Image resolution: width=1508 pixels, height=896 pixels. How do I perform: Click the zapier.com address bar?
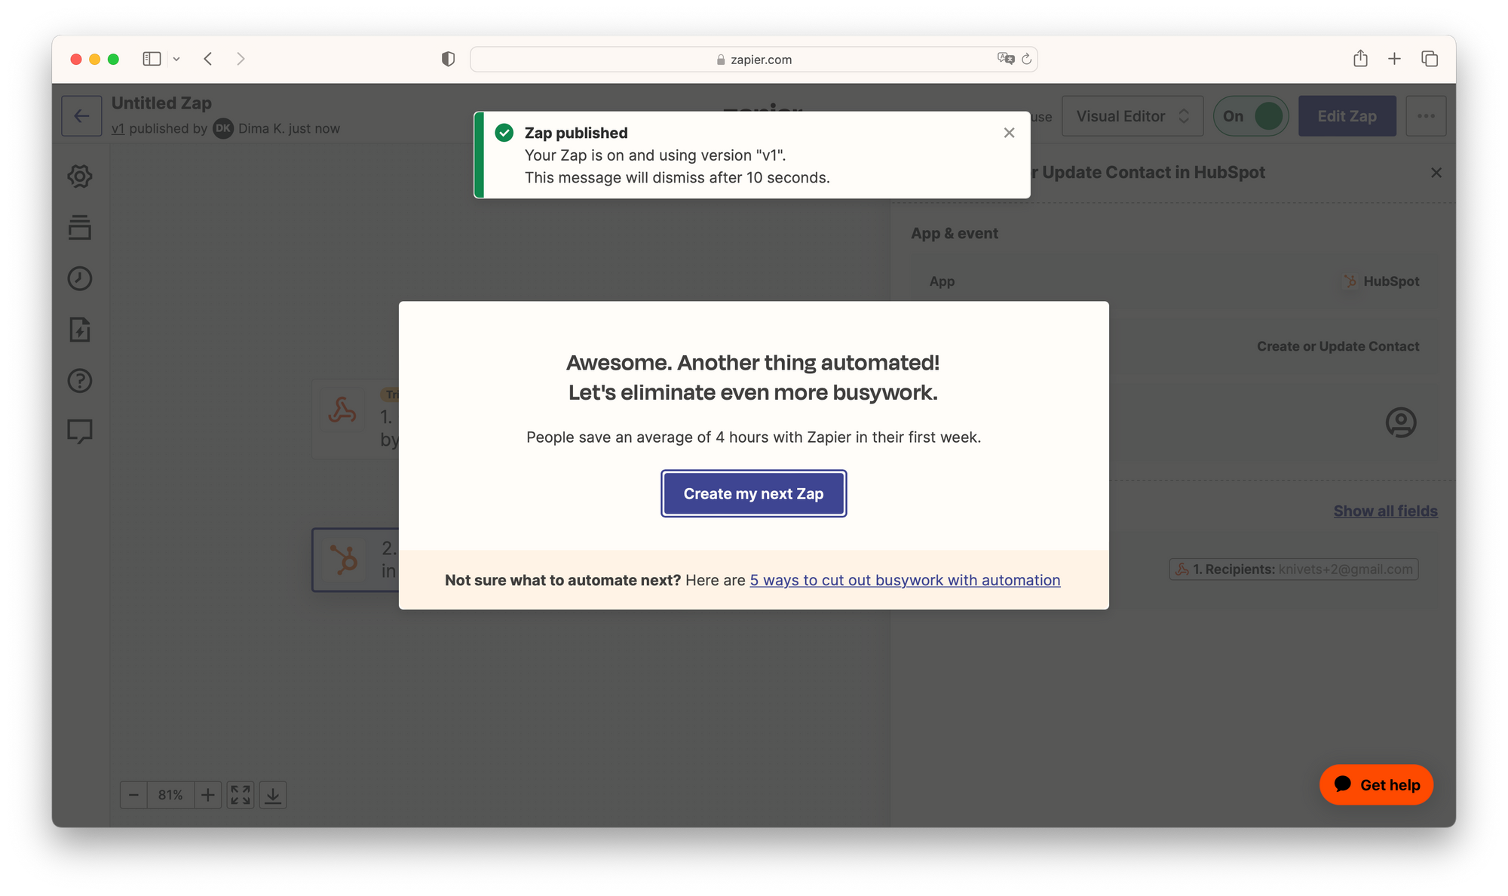click(754, 60)
